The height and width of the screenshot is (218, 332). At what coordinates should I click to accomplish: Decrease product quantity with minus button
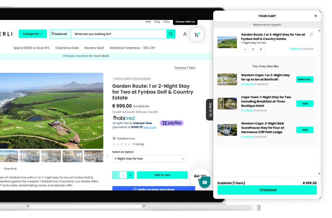pos(116,175)
